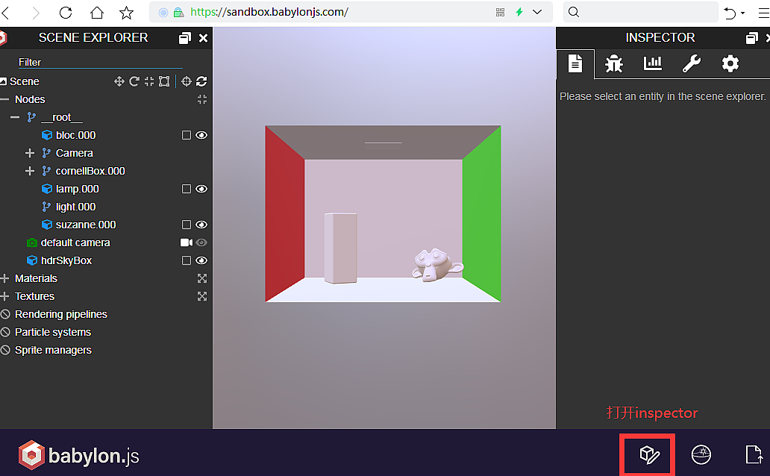Screen dimensions: 770x476
Task: Click the babylon.js logo link at bottom left
Action: pyautogui.click(x=78, y=454)
